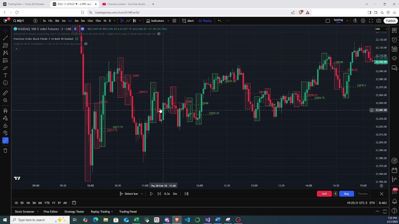Screen dimensions: 399x224
Task: Select line chart type icon
Action: 128,21
